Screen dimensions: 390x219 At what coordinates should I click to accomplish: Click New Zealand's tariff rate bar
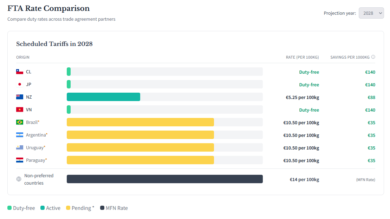pyautogui.click(x=103, y=97)
